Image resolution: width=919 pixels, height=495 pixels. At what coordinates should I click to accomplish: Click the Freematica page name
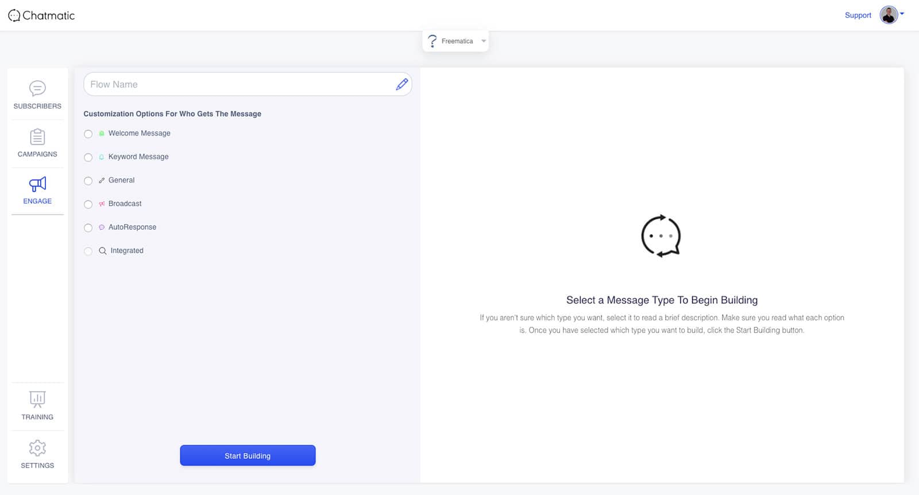457,41
